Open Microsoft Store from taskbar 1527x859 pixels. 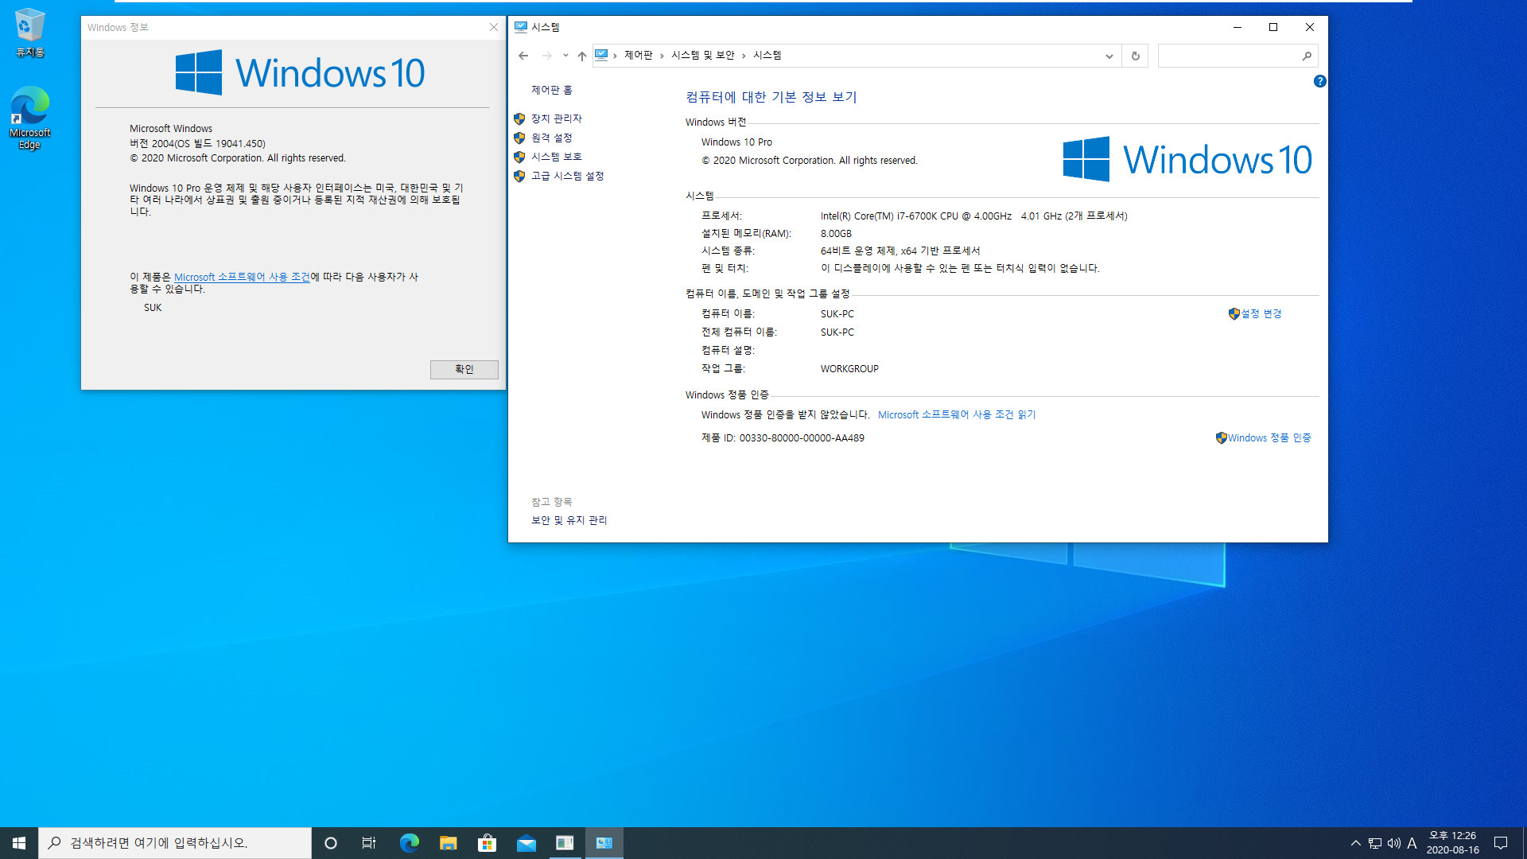[x=487, y=843]
